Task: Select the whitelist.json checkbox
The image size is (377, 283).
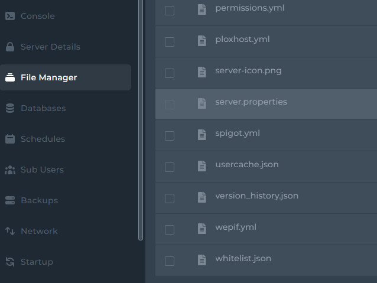Action: [x=170, y=261]
